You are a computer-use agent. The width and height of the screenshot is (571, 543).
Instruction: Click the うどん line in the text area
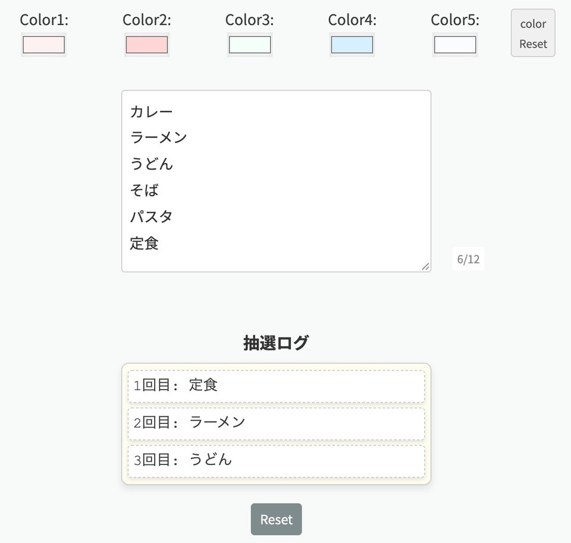tap(152, 164)
